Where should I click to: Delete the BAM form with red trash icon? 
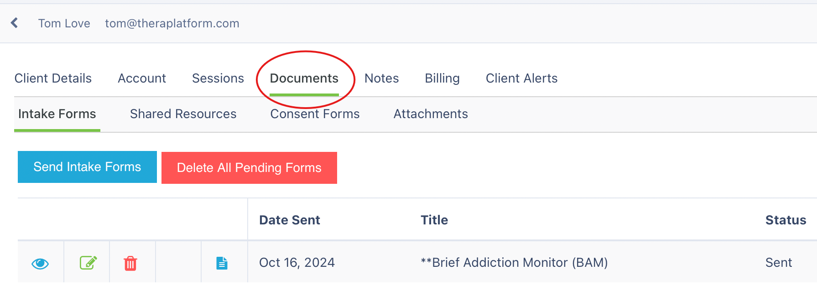coord(130,263)
